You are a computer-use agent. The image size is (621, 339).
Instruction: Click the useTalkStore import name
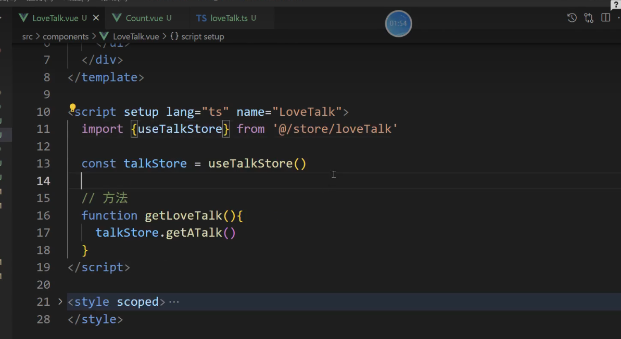[180, 129]
